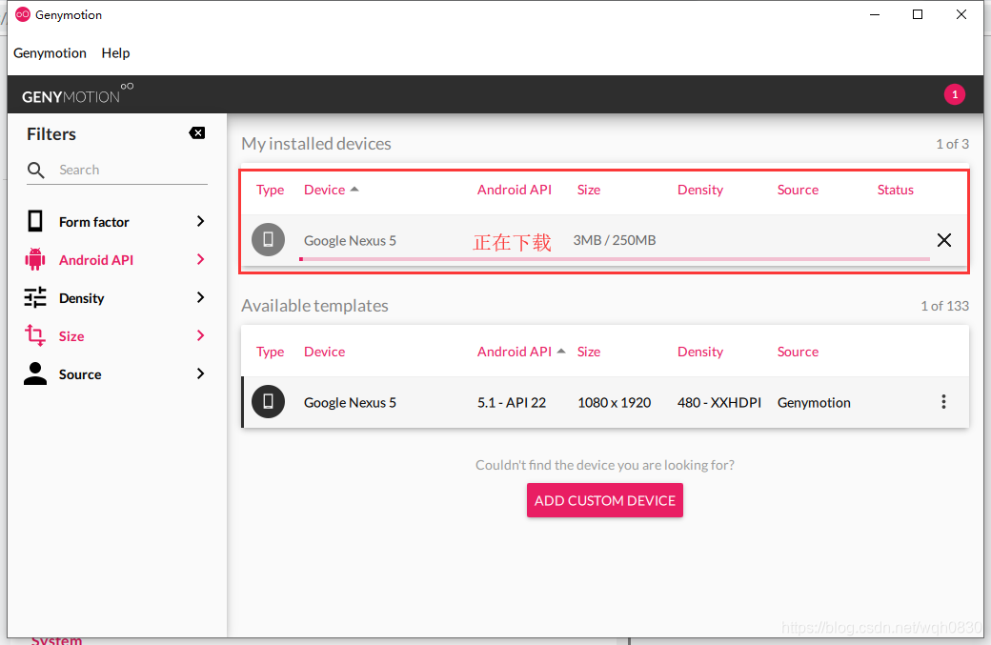Expand the Form factor filter chevron
Screen dimensions: 991x645
(200, 221)
